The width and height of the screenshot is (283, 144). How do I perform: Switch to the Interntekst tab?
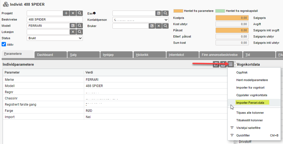[x=183, y=55]
